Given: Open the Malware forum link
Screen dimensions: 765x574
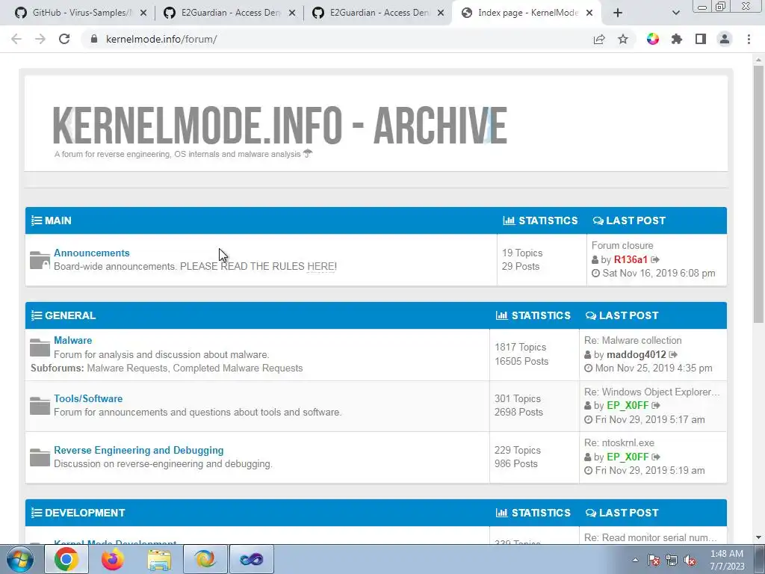Looking at the screenshot, I should [x=72, y=340].
